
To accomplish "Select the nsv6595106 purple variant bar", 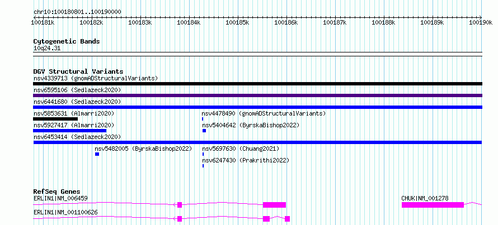I will click(x=257, y=95).
